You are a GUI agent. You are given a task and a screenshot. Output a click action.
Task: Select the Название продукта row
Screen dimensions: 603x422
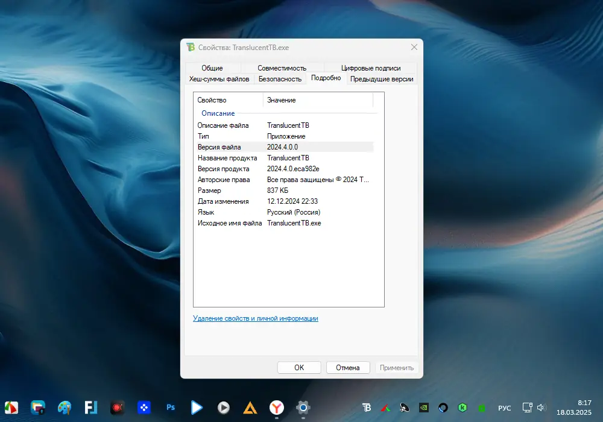tap(284, 158)
